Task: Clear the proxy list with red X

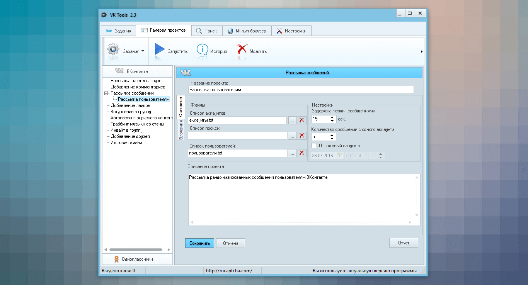Action: (x=302, y=136)
